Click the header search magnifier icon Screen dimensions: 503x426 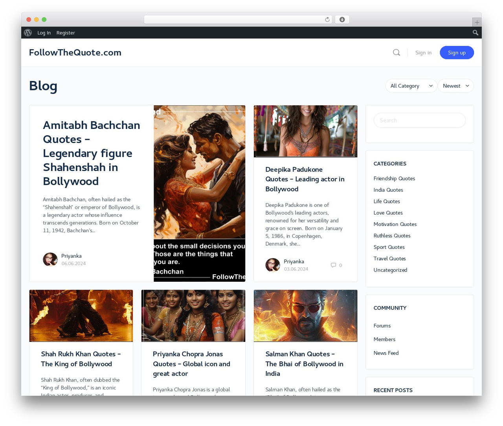click(397, 53)
